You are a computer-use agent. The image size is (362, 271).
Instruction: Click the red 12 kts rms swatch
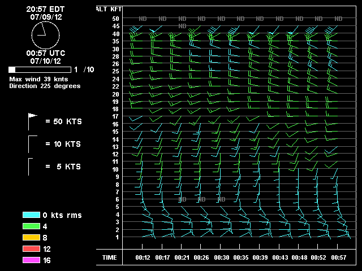(32, 248)
